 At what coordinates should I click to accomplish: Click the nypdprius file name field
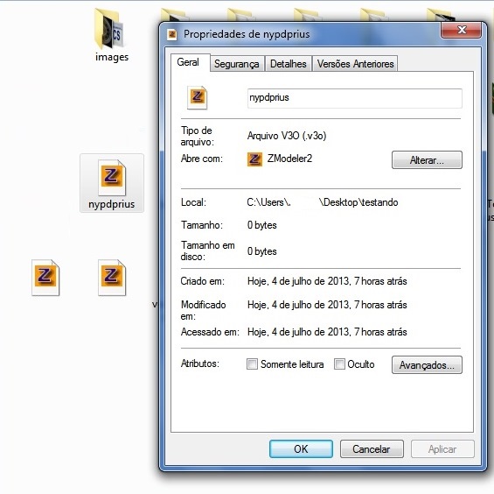click(355, 98)
